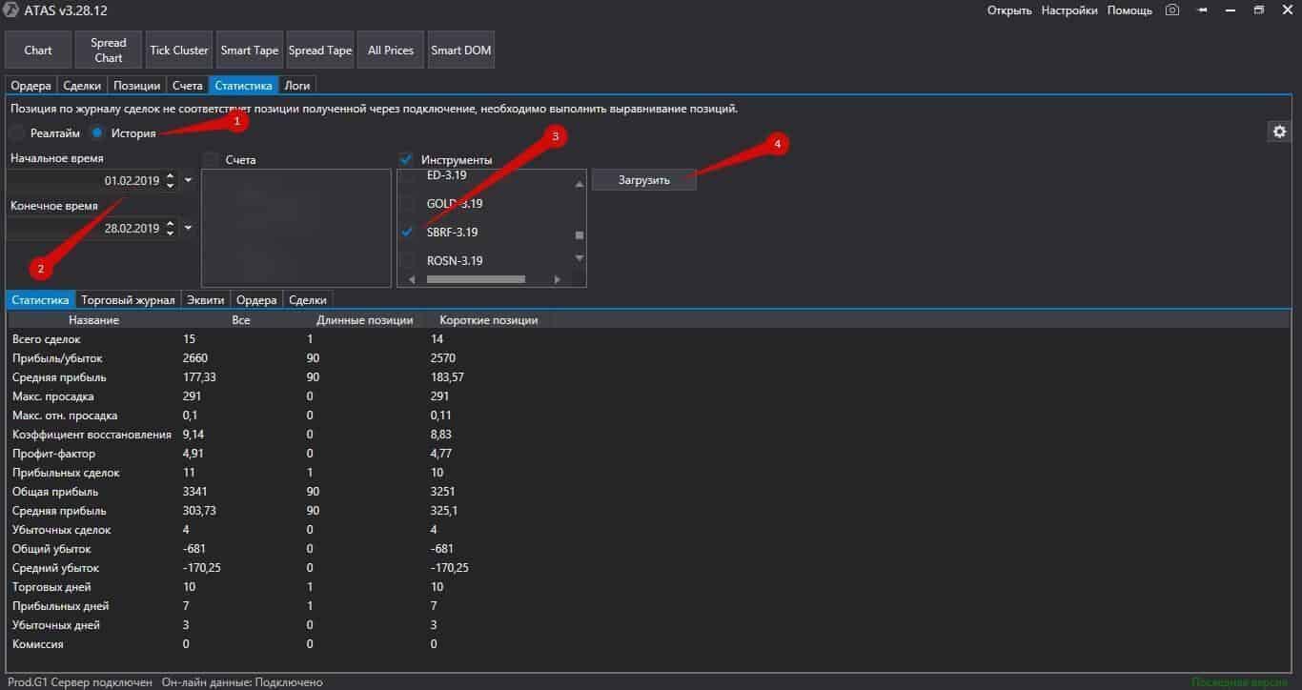Click the screenshot camera icon
This screenshot has width=1302, height=690.
[x=1171, y=10]
